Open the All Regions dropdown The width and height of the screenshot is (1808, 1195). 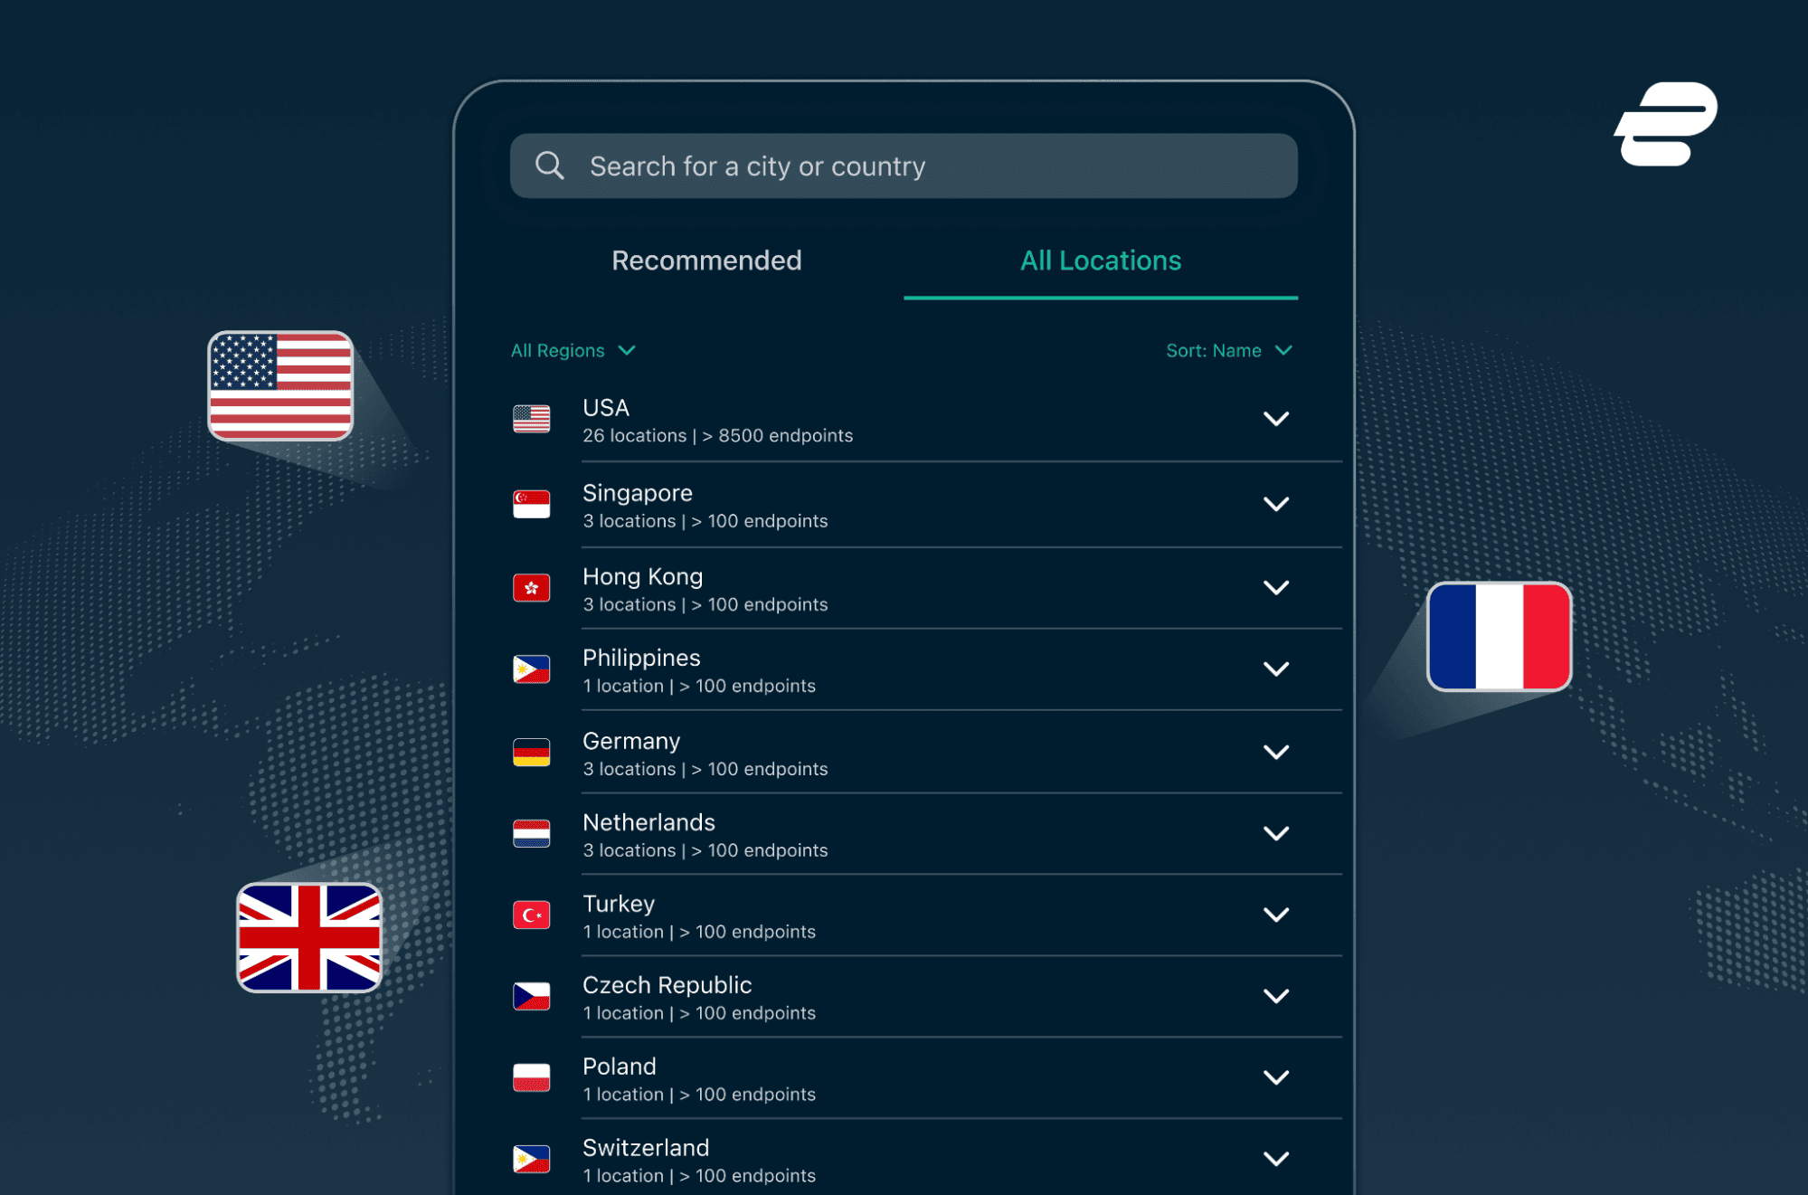coord(573,350)
